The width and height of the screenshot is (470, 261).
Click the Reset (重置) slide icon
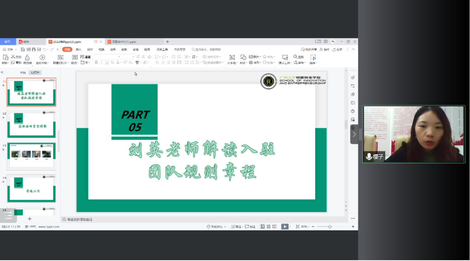82,57
